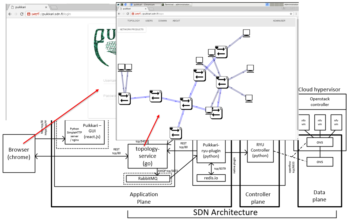This screenshot has height=222, width=348.
Task: Click the lower ovs box in the Data plane
Action: pyautogui.click(x=320, y=161)
